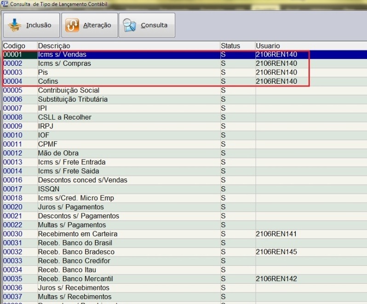Choose the Contribuição Social row
This screenshot has height=304, width=367.
tap(69, 91)
